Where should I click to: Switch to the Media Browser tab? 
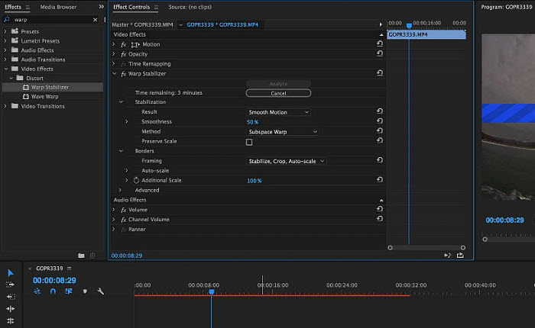pos(58,7)
